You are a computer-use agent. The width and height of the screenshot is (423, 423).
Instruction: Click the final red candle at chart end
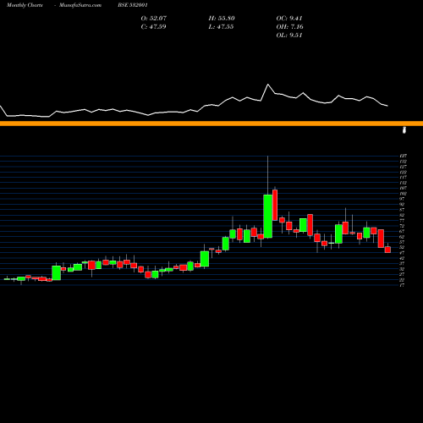[387, 250]
